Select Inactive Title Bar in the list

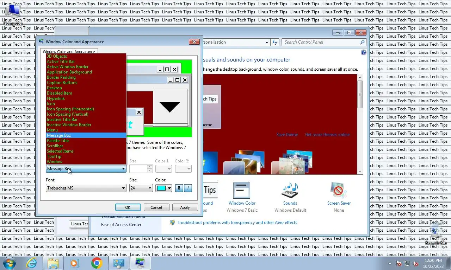pyautogui.click(x=86, y=120)
